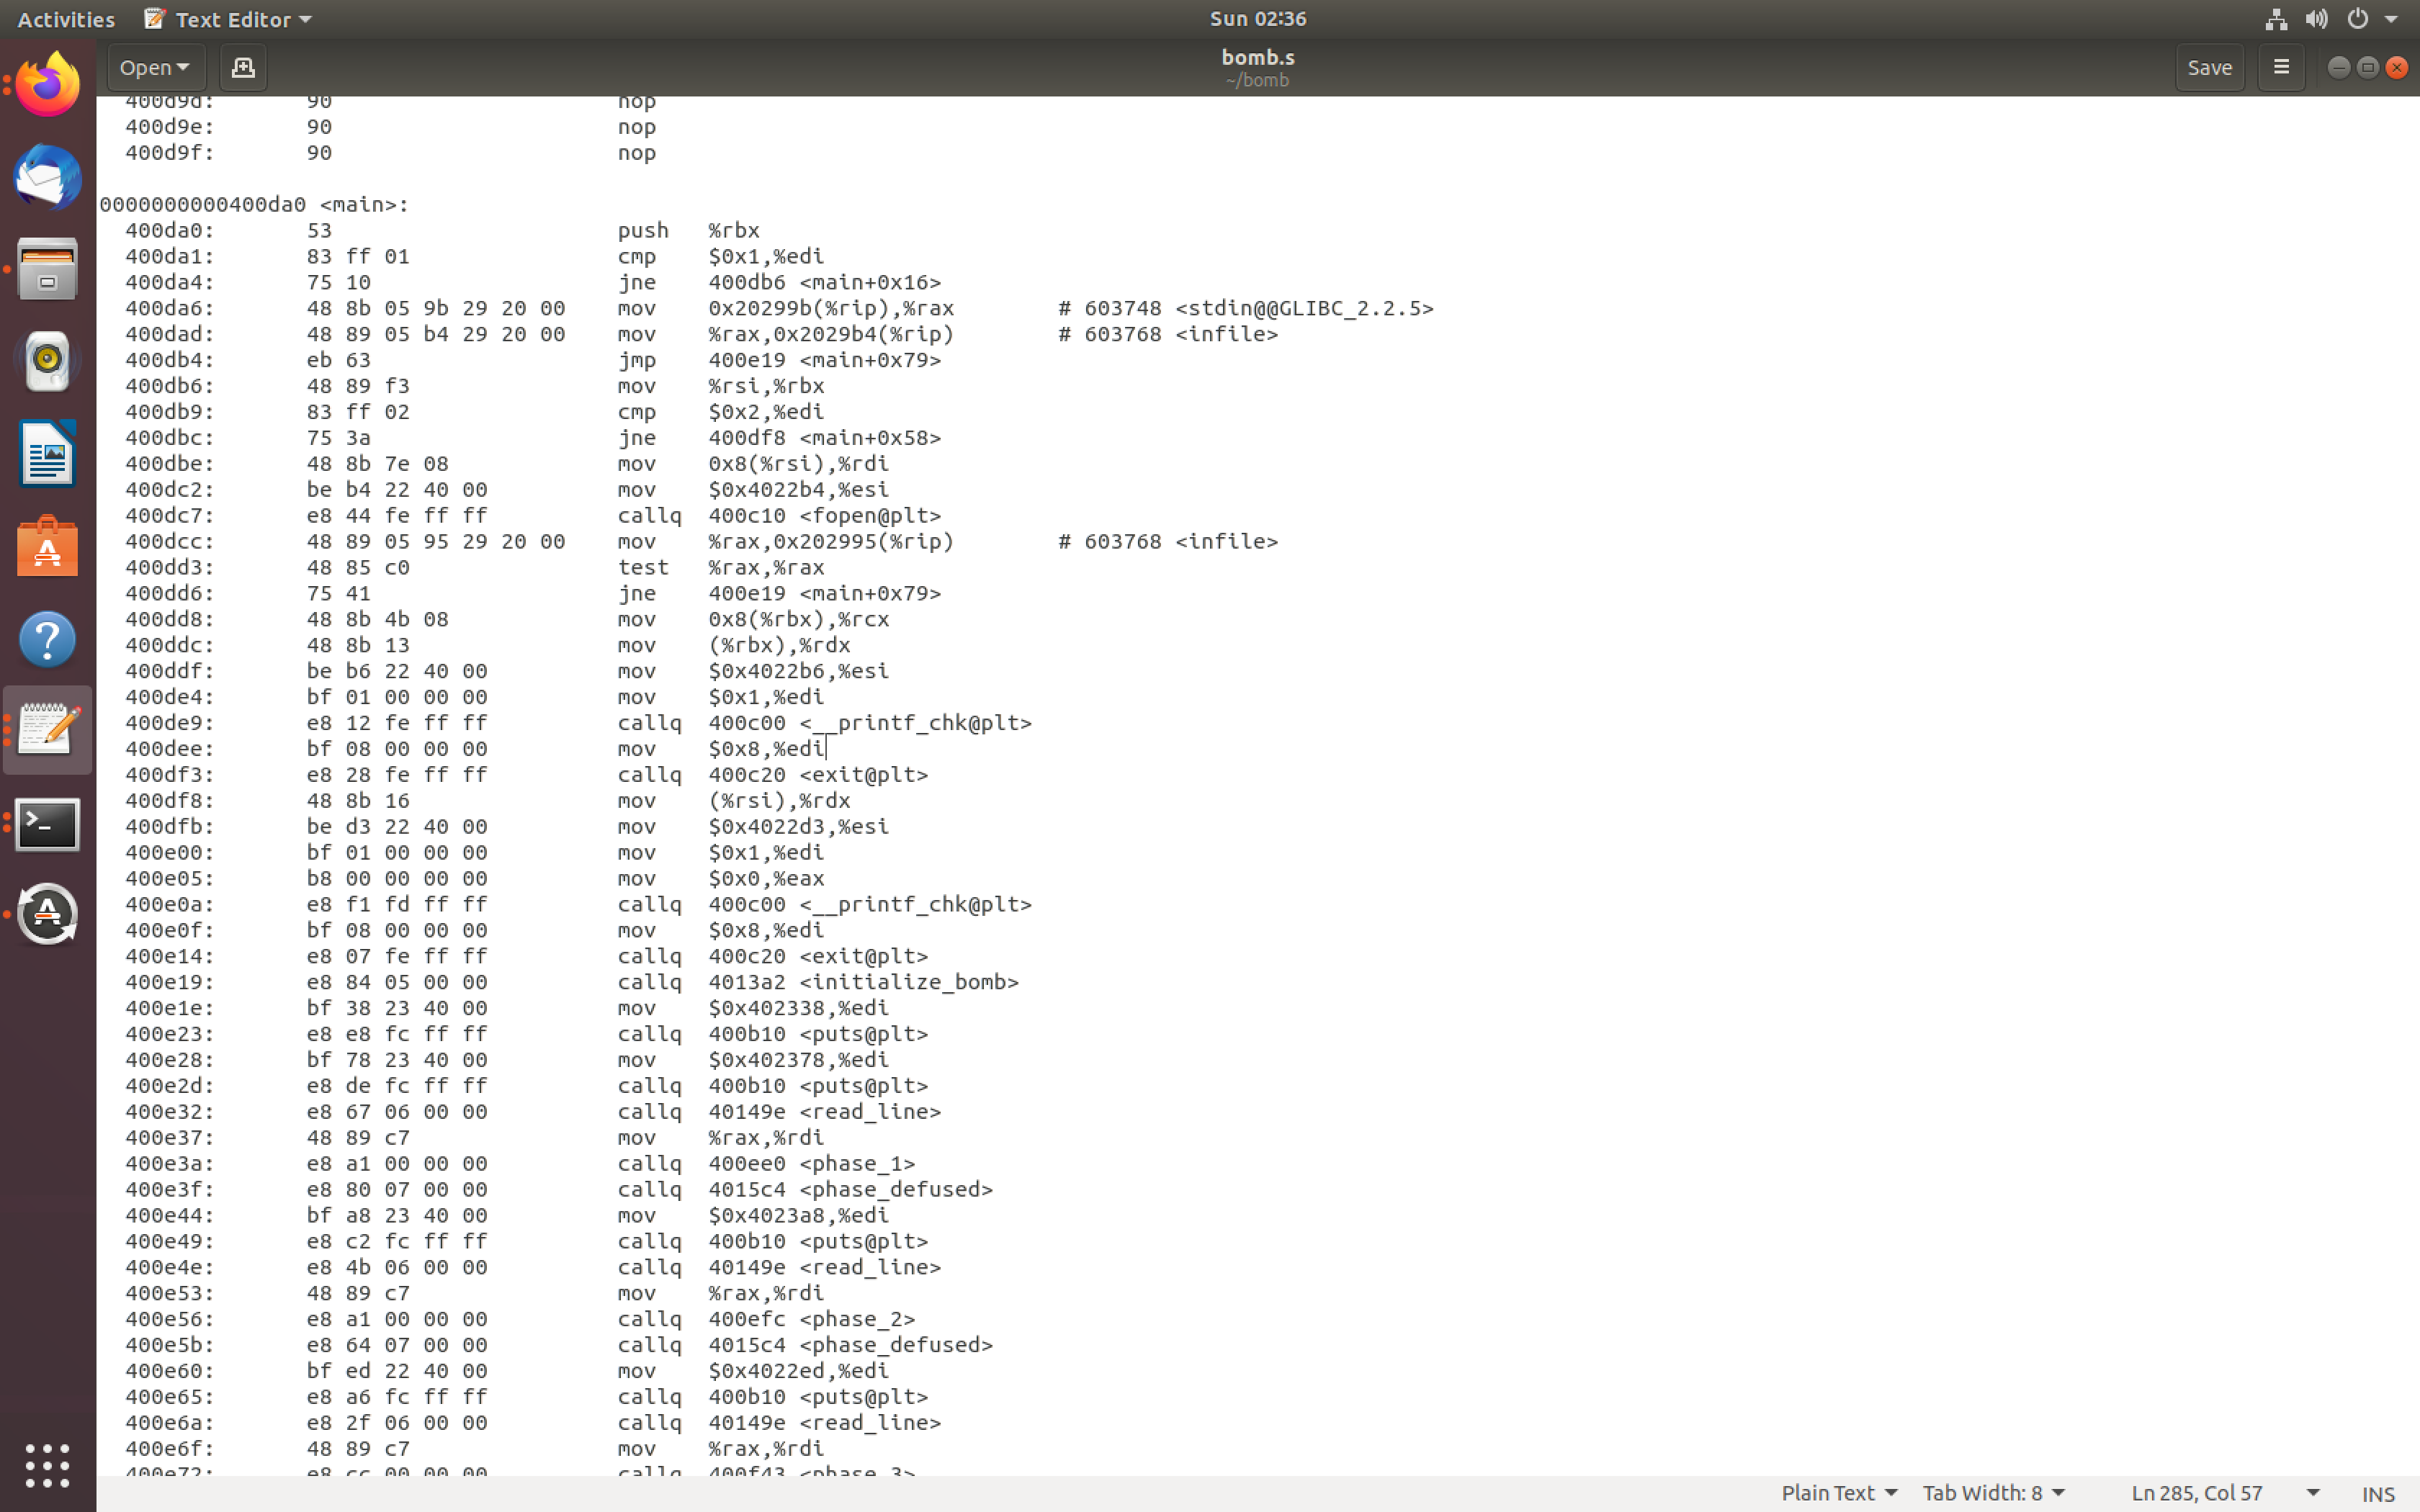Launch Firefox from the dock
The image size is (2420, 1512).
(47, 85)
